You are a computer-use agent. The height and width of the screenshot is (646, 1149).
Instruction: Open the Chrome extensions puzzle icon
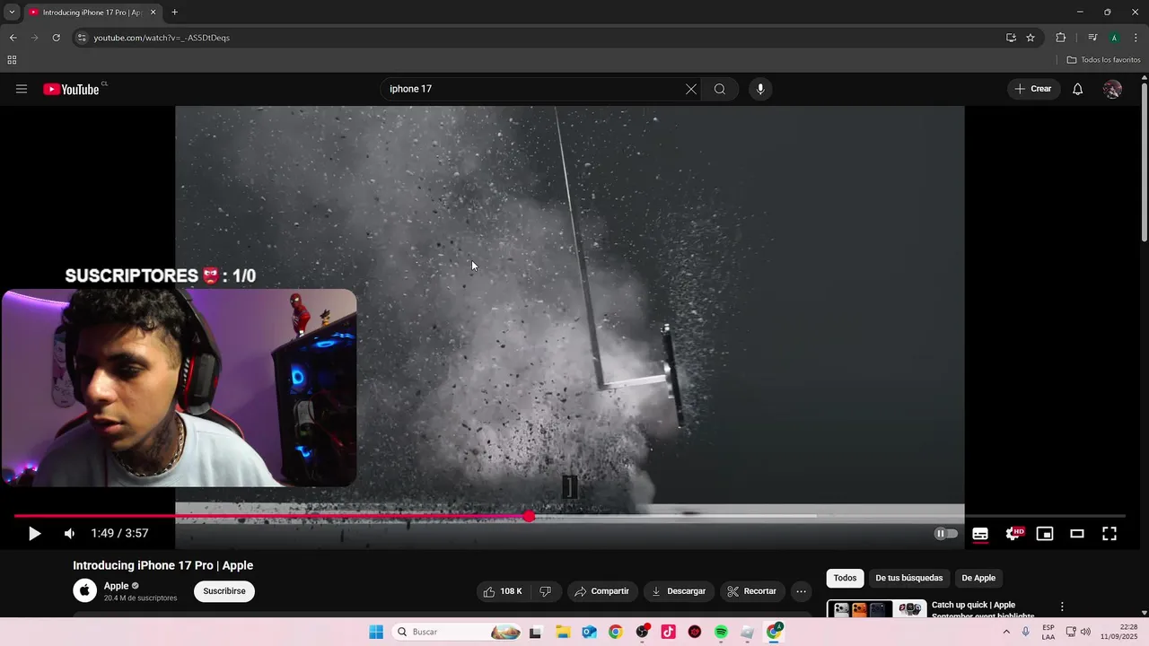click(x=1061, y=38)
